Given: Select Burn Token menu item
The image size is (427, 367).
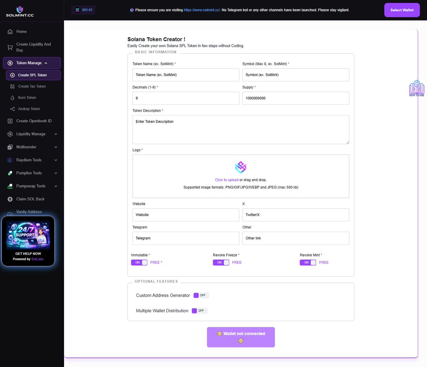Looking at the screenshot, I should tap(33, 98).
